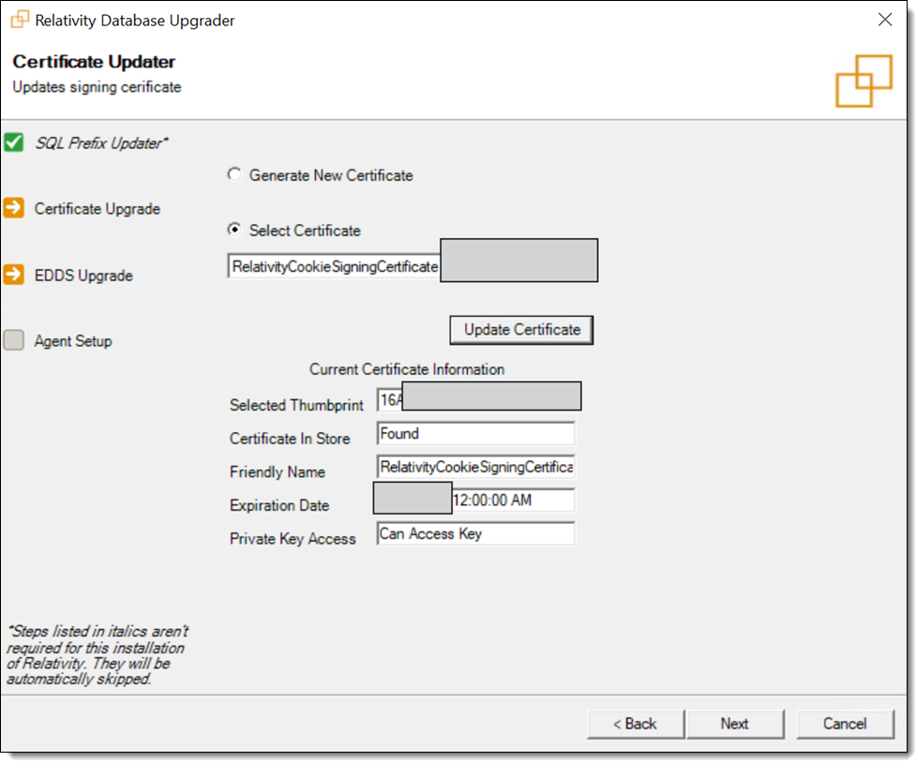Click the Expiration Date label

click(279, 505)
